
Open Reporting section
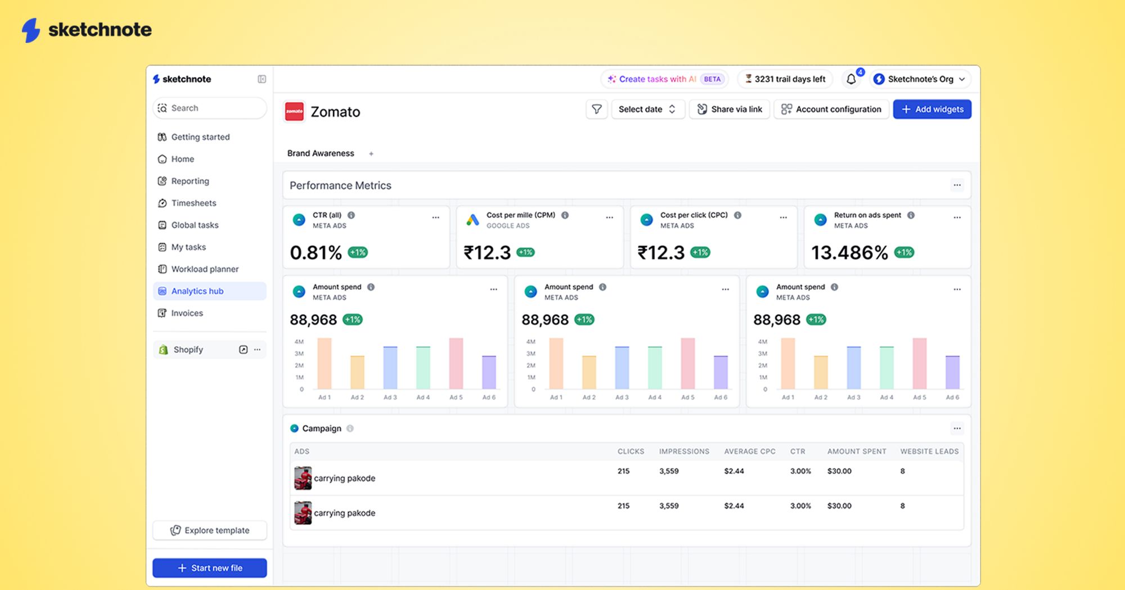point(209,181)
